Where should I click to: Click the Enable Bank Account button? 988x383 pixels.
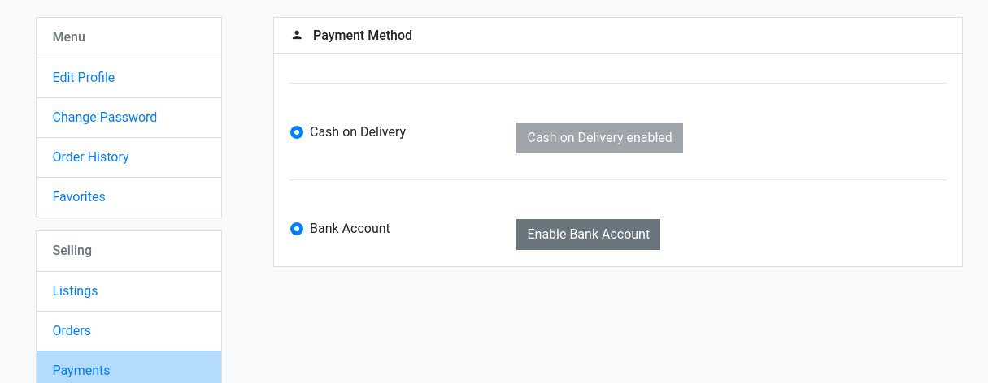pyautogui.click(x=588, y=235)
